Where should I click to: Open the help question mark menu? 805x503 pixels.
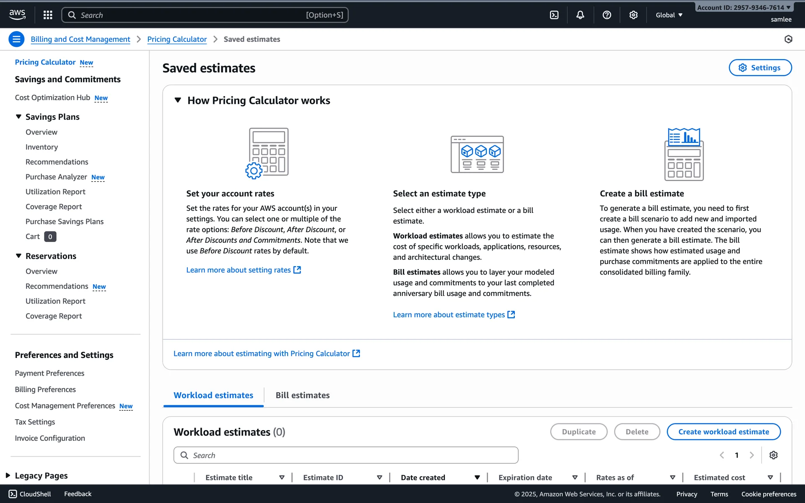coord(606,15)
